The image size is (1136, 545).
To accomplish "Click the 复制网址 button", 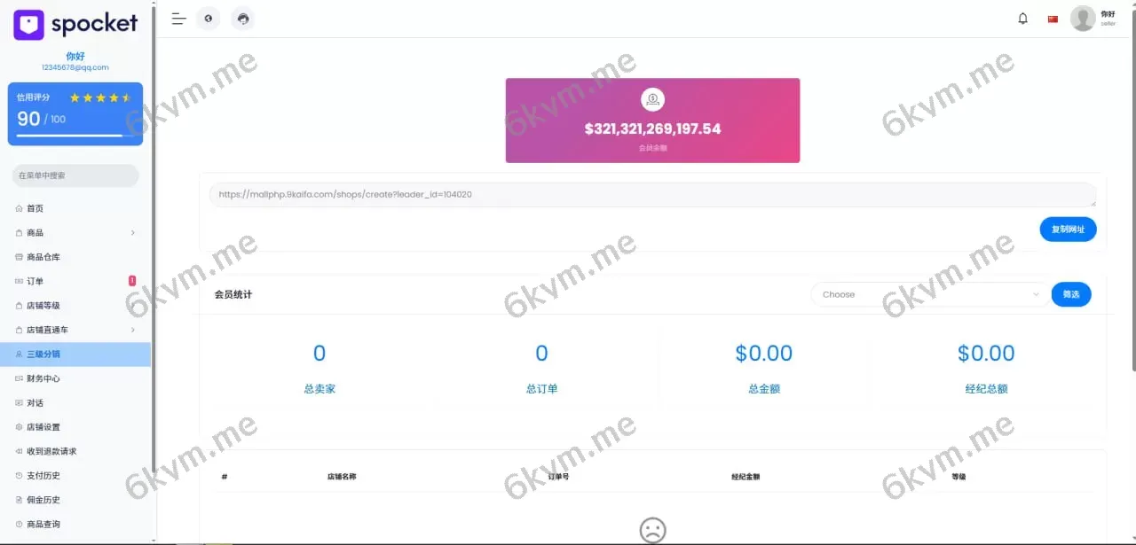I will (1068, 229).
